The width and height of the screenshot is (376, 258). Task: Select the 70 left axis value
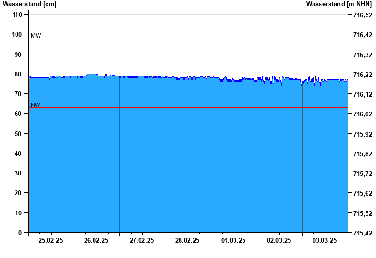pyautogui.click(x=18, y=94)
